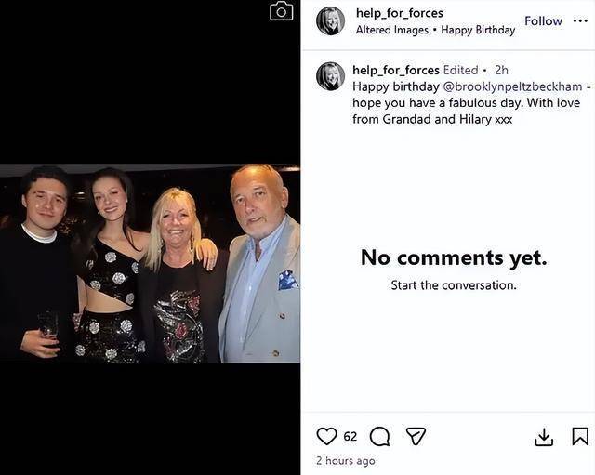Screen dimensions: 595x475
Task: Save the post with the bookmark icon
Action: (x=580, y=436)
